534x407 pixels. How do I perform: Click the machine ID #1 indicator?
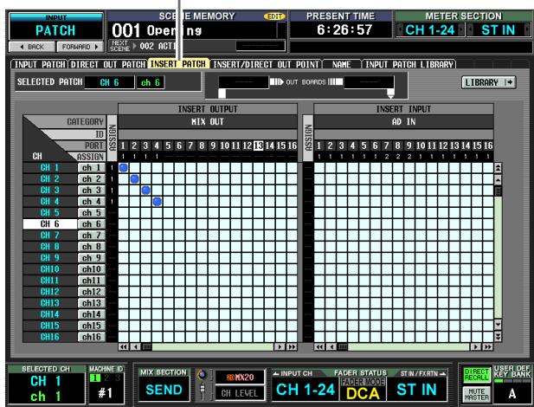pyautogui.click(x=106, y=392)
